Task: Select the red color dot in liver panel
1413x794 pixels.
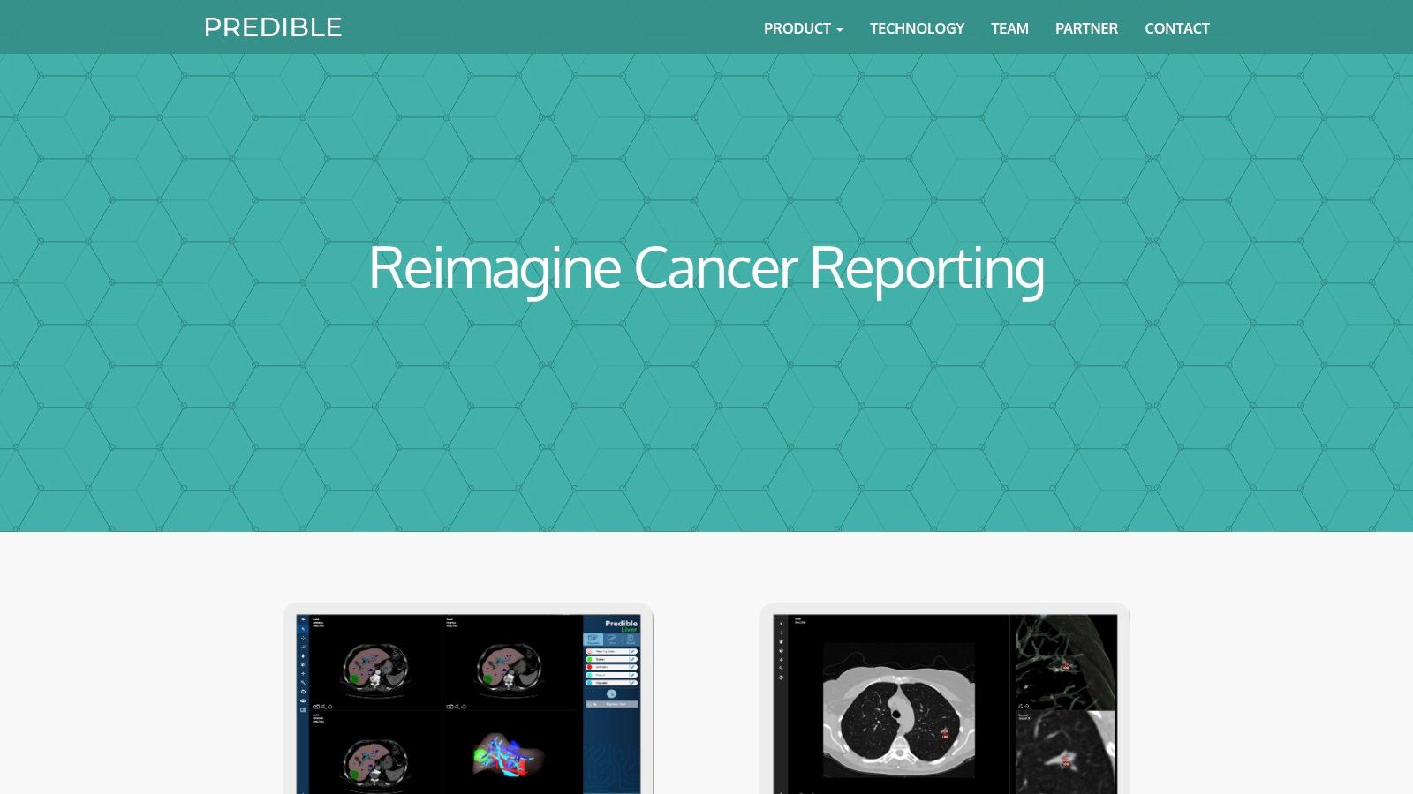Action: (x=590, y=667)
